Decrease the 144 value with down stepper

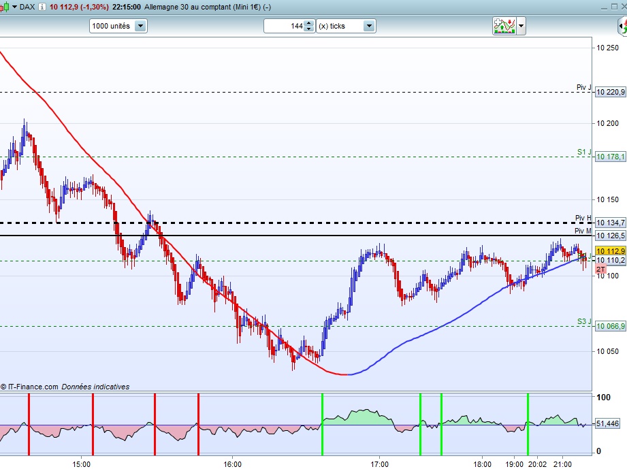[x=308, y=29]
